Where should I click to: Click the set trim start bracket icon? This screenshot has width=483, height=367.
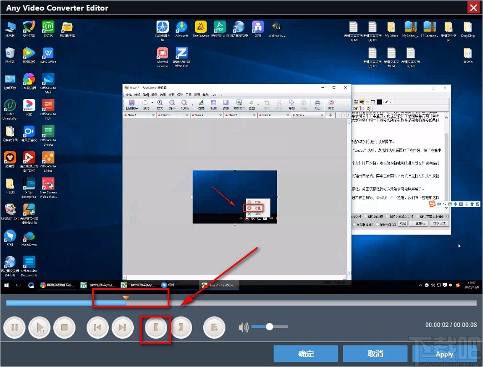pos(155,327)
